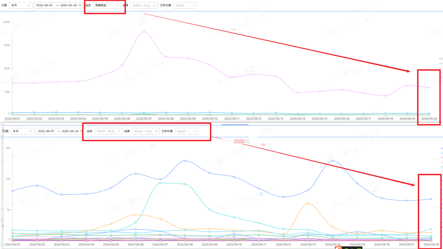Toggle second legend marker of top chart
This screenshot has width=443, height=249.
tap(441, 63)
